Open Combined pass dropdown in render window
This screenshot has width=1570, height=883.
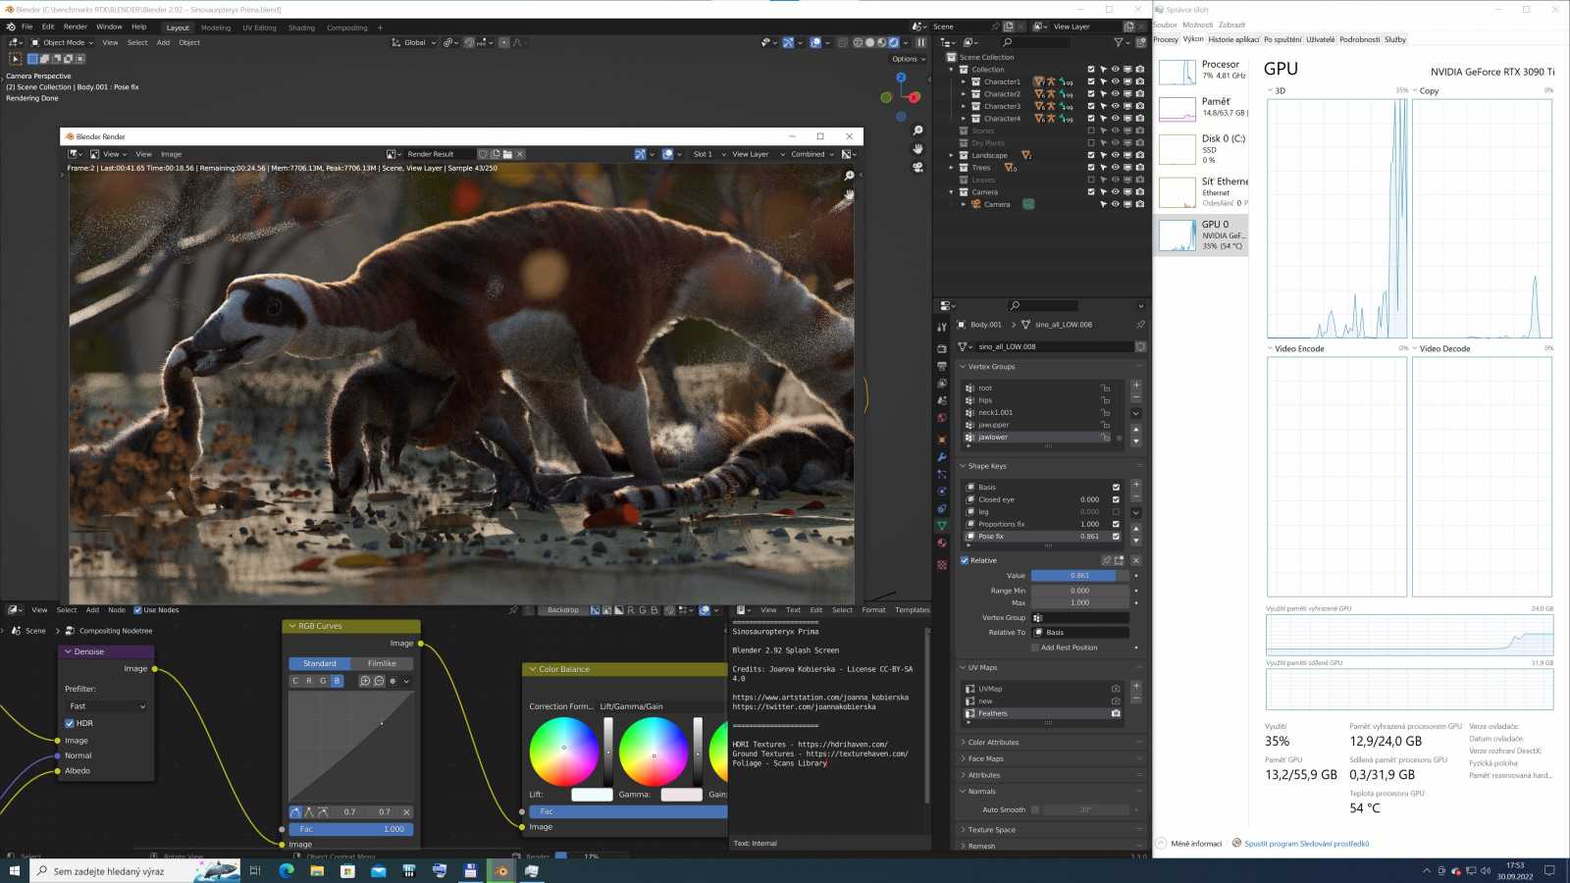point(813,154)
